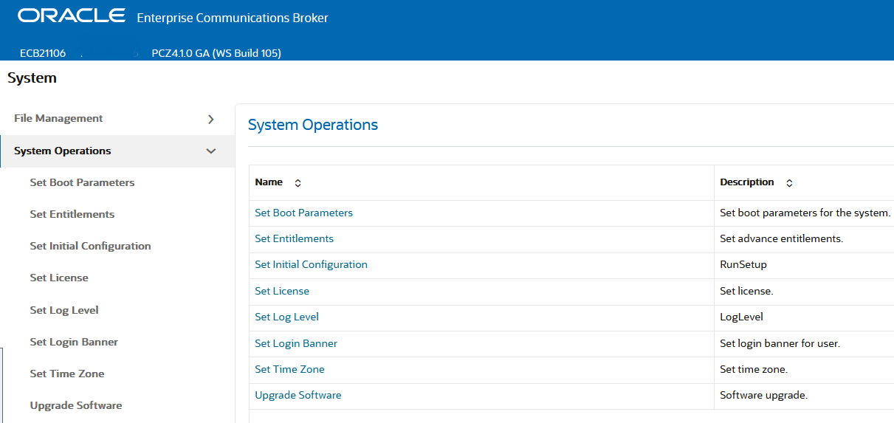
Task: Expand the File Management chevron
Action: coord(211,119)
